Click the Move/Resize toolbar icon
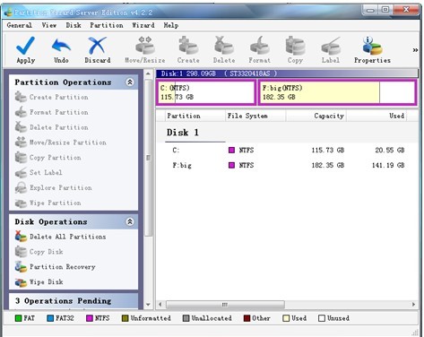This screenshot has height=337, width=424. pos(145,46)
